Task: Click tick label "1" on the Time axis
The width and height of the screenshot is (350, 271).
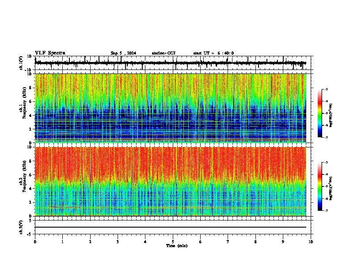Action: pos(62,242)
